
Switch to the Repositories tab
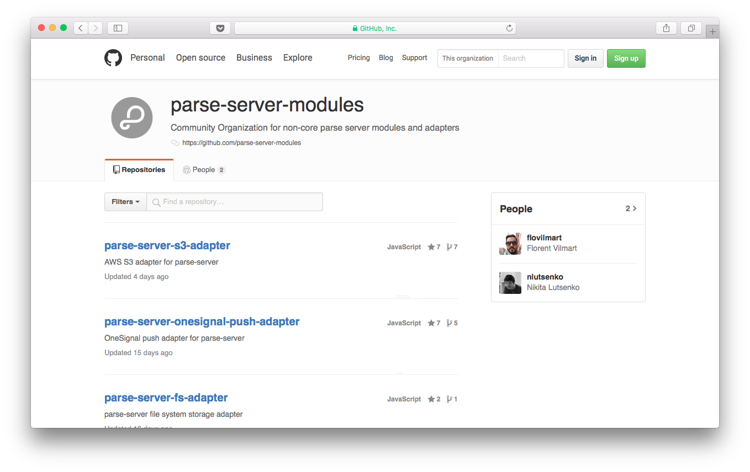point(139,170)
